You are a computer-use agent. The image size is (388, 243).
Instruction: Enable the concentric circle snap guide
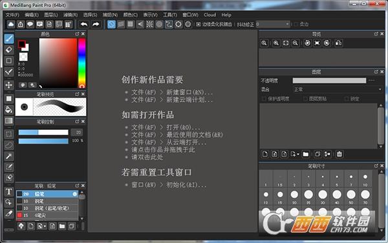(x=159, y=24)
